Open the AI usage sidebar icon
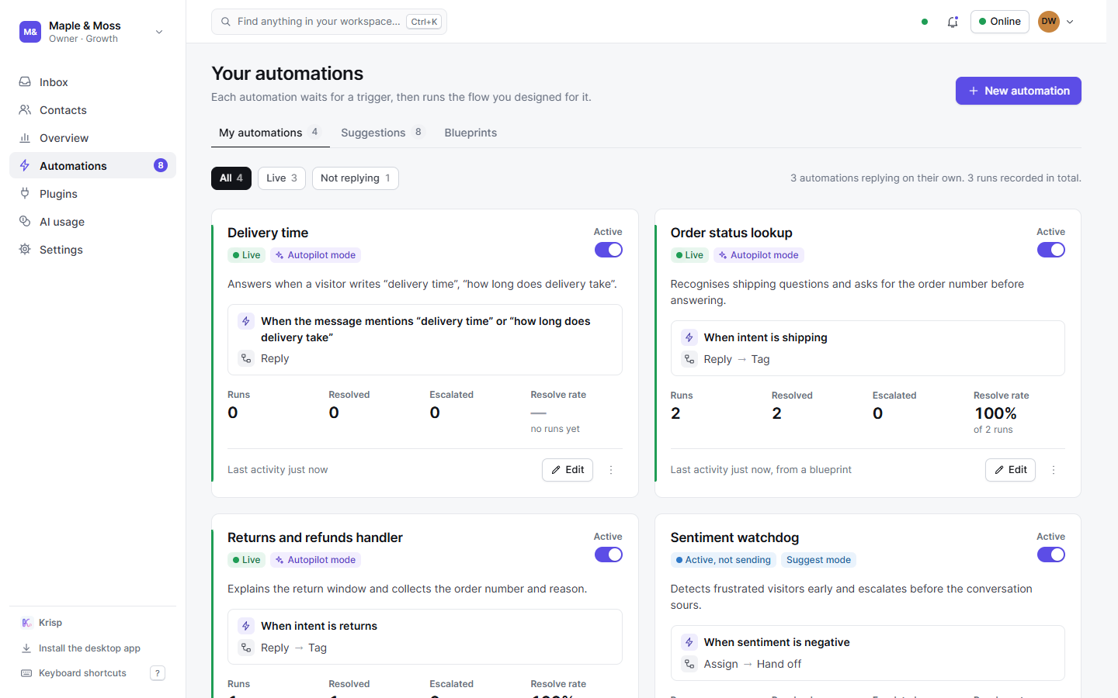Image resolution: width=1118 pixels, height=698 pixels. pyautogui.click(x=25, y=222)
